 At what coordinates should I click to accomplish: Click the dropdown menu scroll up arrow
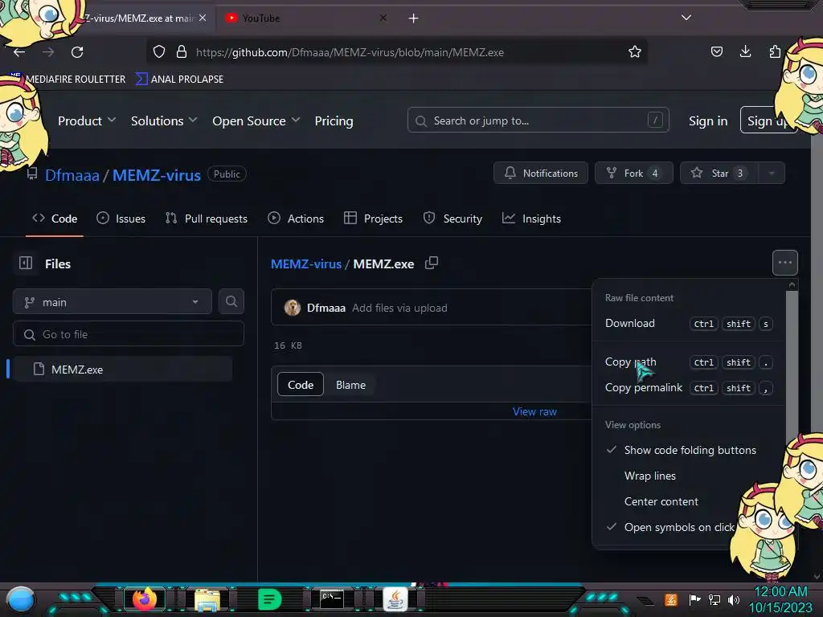(x=792, y=284)
